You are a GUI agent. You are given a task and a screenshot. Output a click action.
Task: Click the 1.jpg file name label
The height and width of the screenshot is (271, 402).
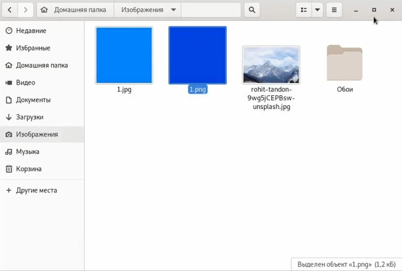[x=124, y=90]
